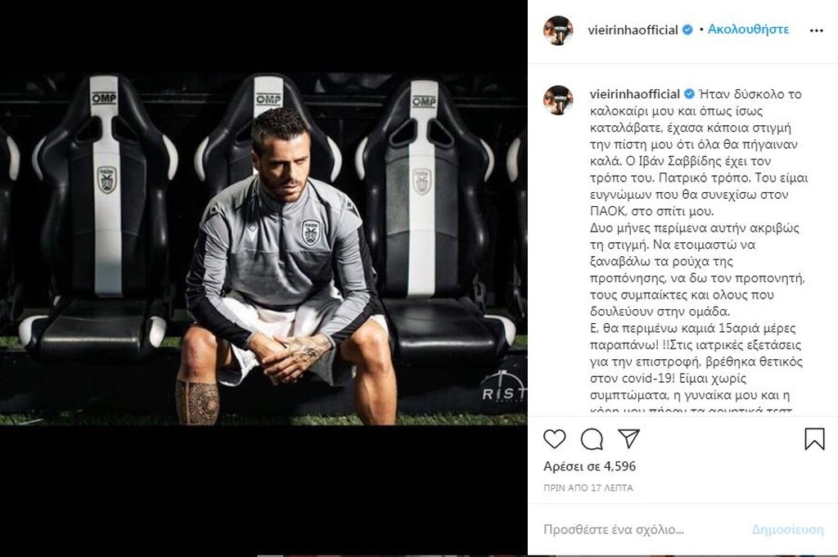Open comments via speech bubble icon

592,439
